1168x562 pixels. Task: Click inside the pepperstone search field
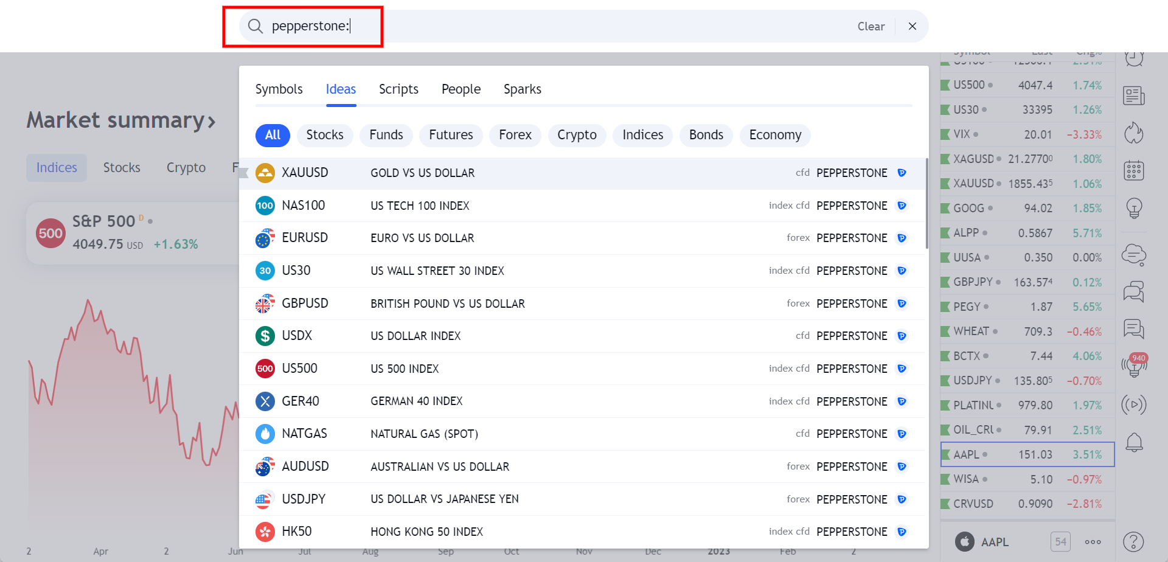click(547, 26)
